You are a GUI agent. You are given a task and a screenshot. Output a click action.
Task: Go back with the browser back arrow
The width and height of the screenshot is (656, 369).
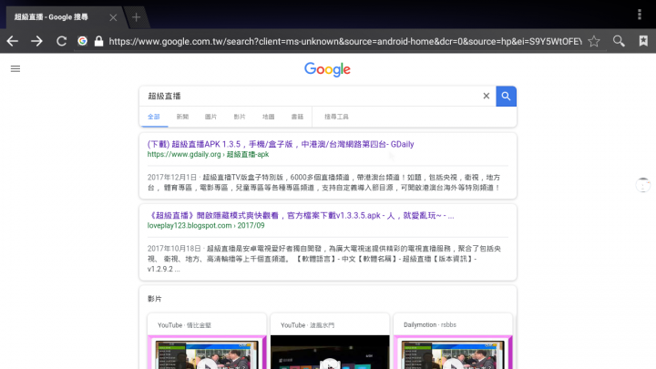tap(13, 41)
